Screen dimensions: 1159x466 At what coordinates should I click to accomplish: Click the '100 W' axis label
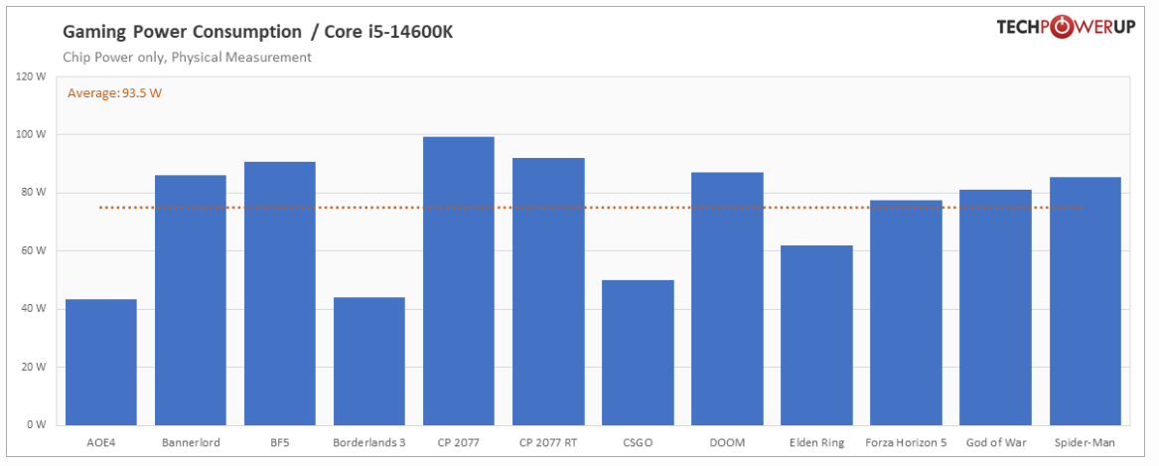32,134
